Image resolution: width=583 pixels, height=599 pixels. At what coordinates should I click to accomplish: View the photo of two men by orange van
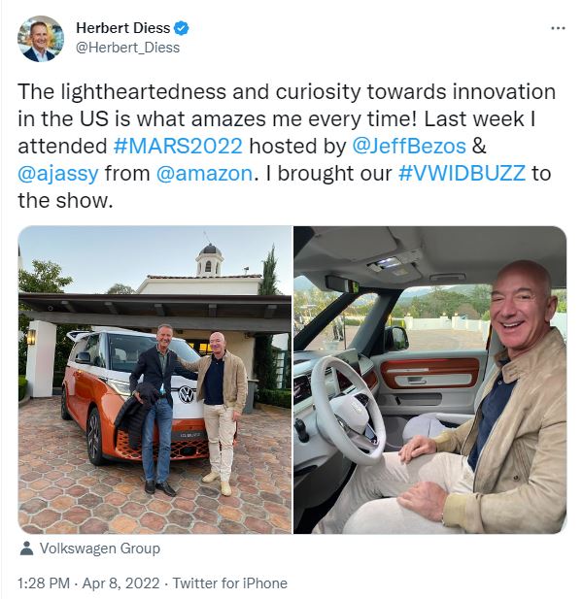tap(154, 380)
